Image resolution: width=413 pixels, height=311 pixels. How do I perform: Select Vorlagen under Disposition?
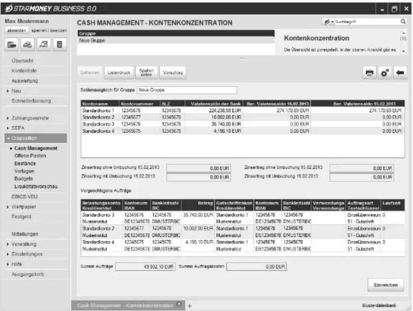24,171
